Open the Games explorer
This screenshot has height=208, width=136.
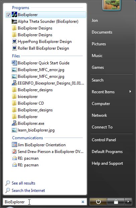(98, 67)
